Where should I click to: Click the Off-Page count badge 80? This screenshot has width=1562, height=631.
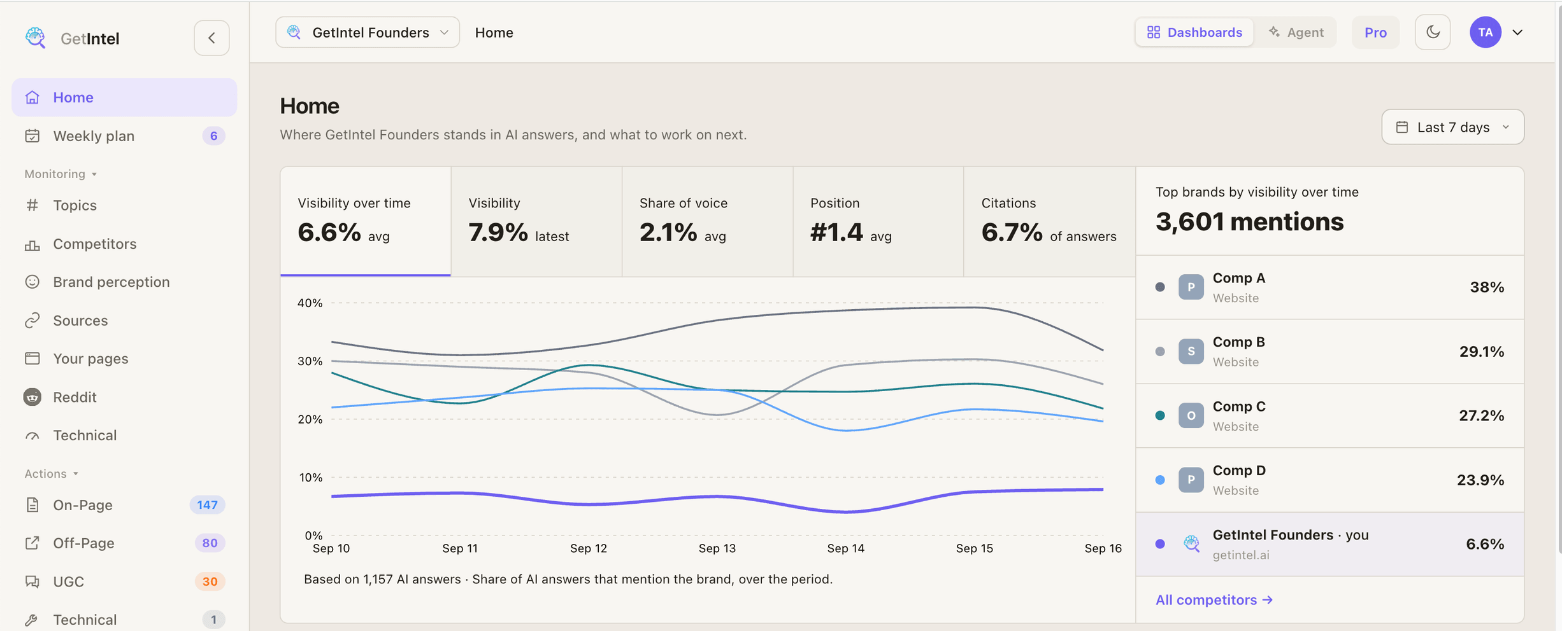click(210, 543)
